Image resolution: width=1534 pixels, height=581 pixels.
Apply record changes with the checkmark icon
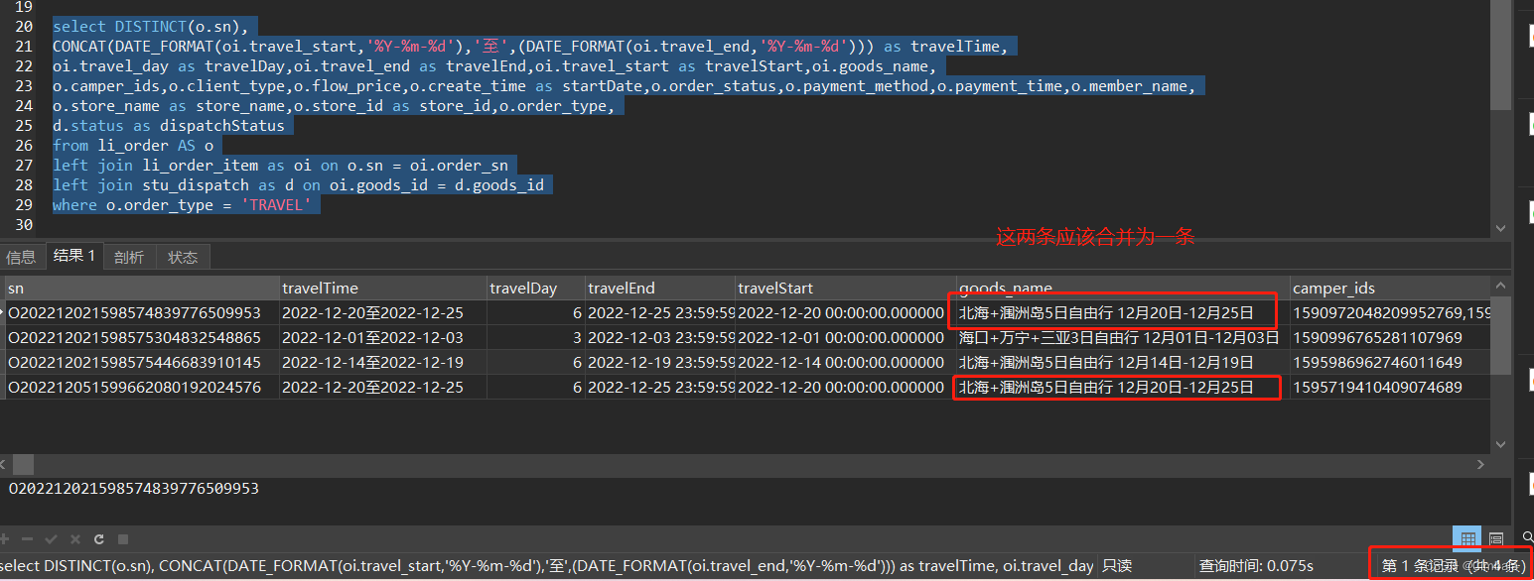point(50,539)
